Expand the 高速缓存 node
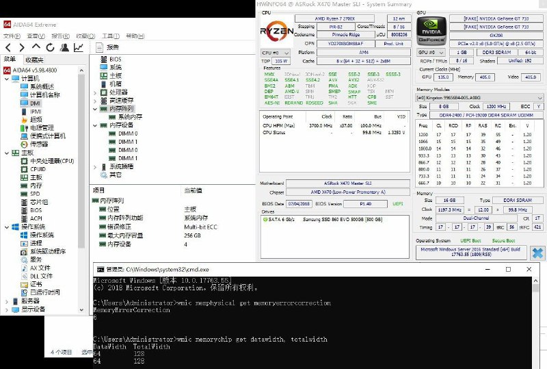 (x=95, y=101)
